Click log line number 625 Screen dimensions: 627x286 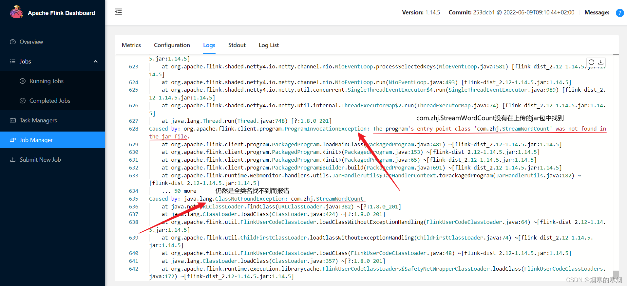click(134, 90)
